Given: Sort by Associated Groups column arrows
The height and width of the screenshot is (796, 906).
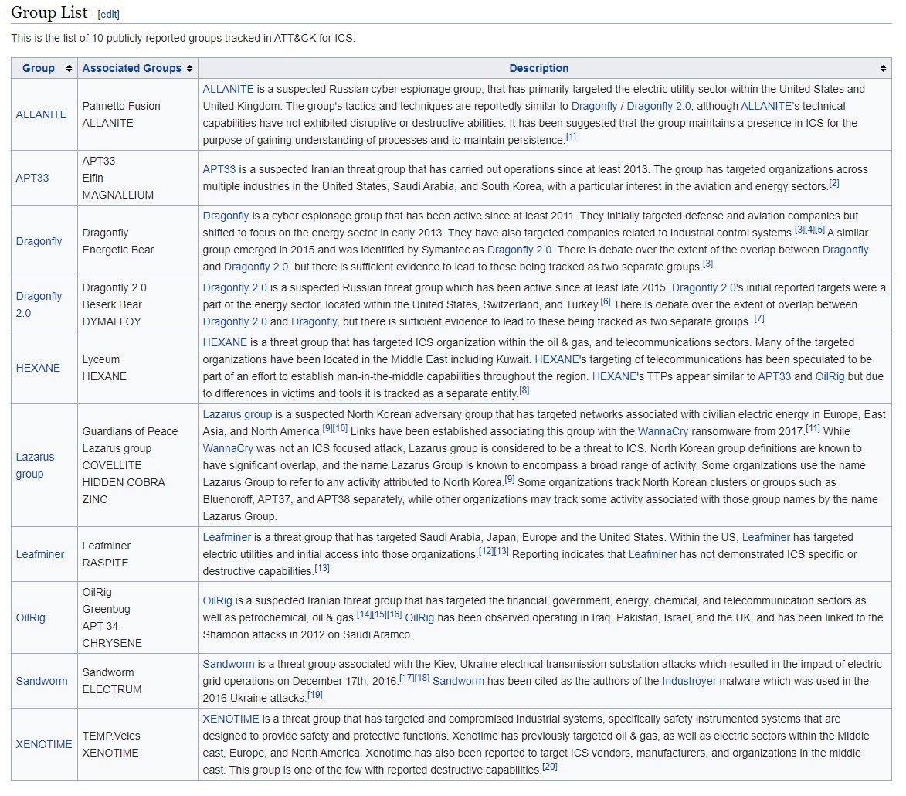Looking at the screenshot, I should tap(189, 68).
